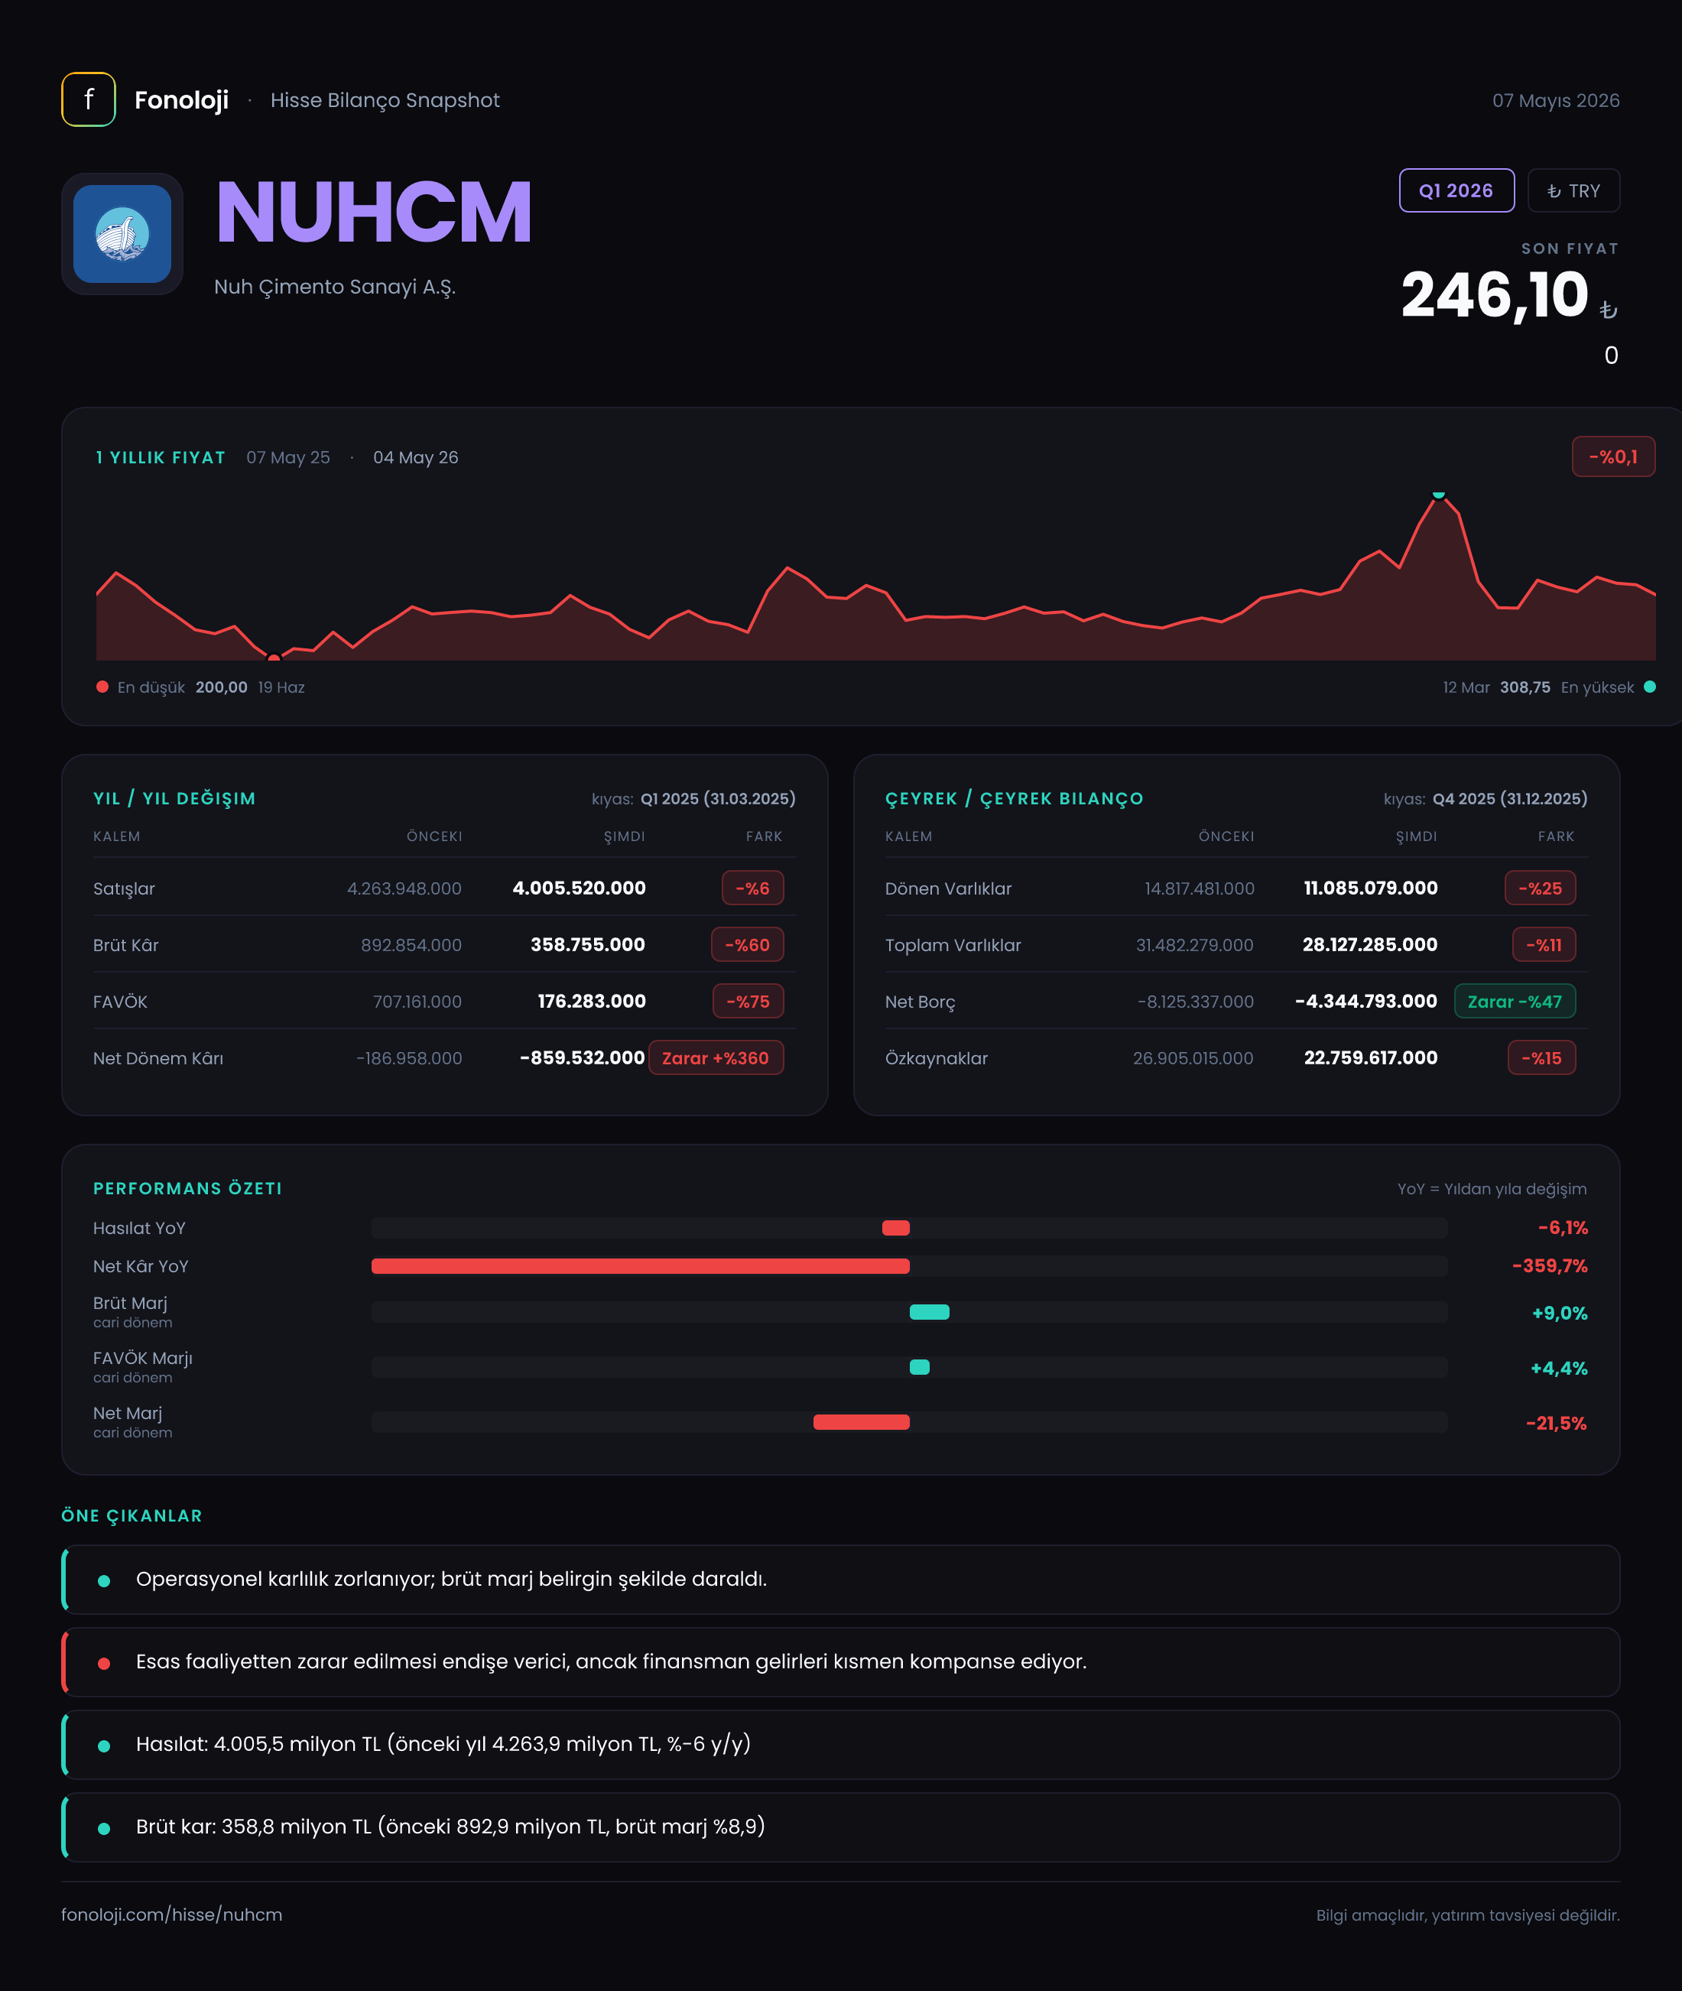The height and width of the screenshot is (1991, 1682).
Task: Click the 4.005.520.000 Satışlar current value
Action: pyautogui.click(x=579, y=888)
